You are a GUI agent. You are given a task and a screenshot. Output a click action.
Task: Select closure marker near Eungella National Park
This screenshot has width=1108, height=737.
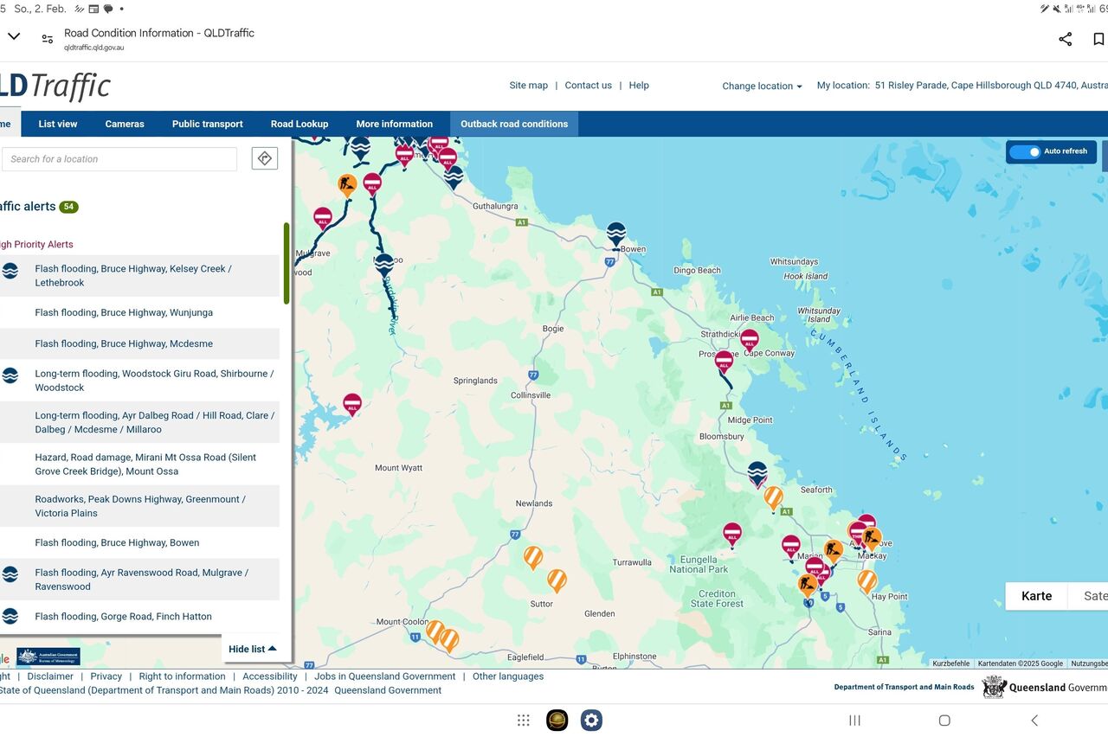pyautogui.click(x=732, y=534)
